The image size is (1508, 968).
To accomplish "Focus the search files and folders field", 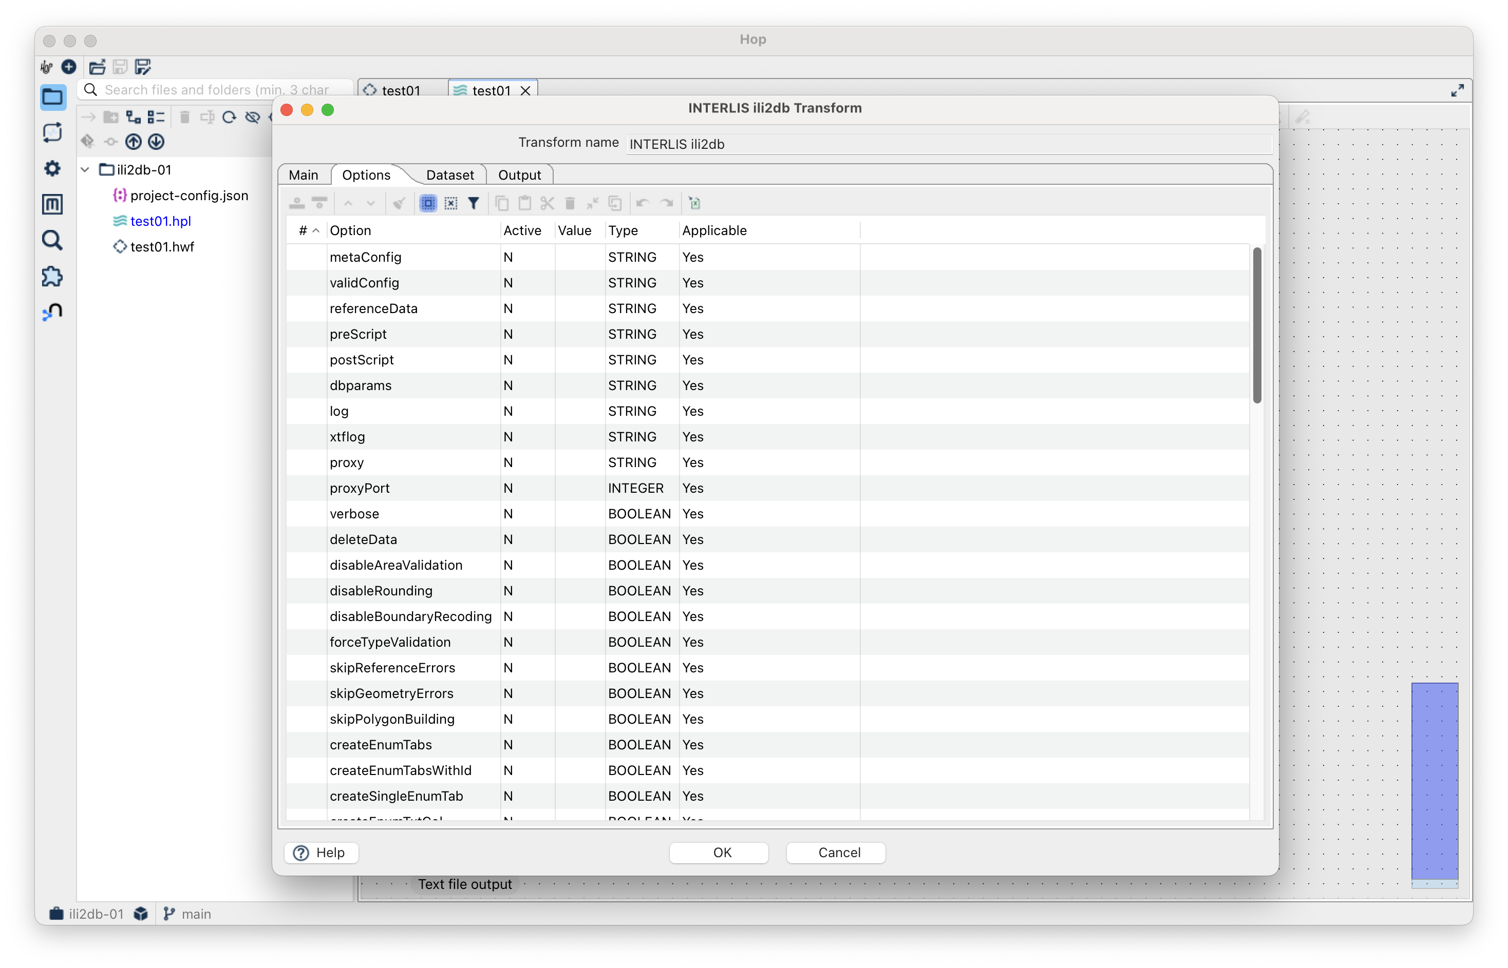I will click(x=215, y=90).
